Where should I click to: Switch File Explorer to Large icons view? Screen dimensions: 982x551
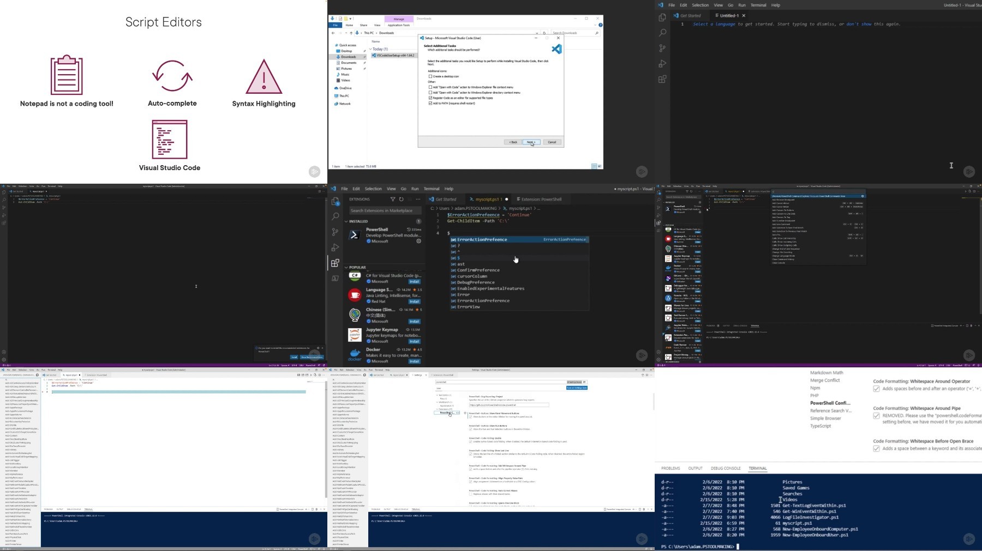click(x=600, y=166)
